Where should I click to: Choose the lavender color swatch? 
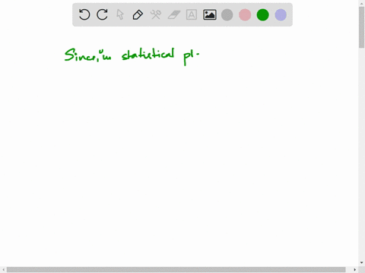pyautogui.click(x=281, y=14)
